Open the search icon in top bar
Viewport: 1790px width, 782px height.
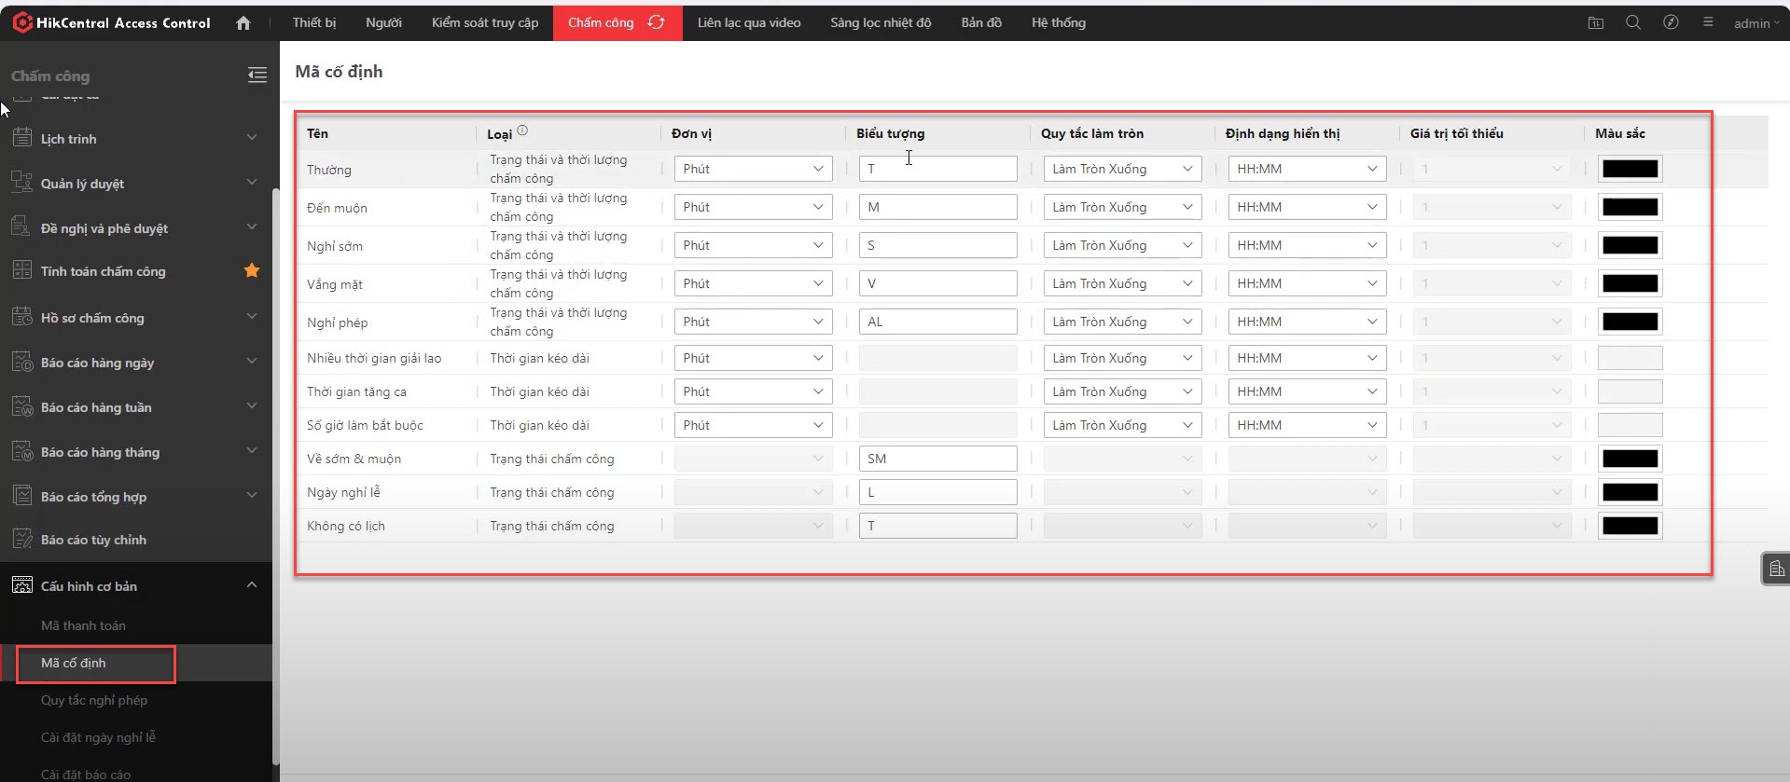click(x=1632, y=22)
